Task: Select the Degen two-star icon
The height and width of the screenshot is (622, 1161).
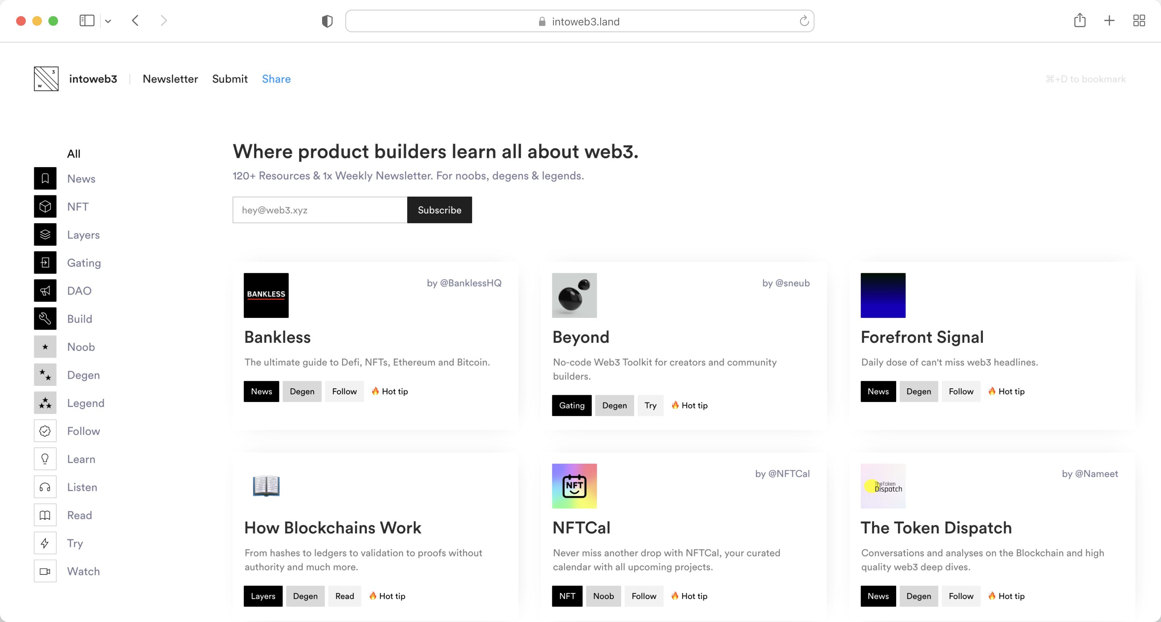Action: 45,375
